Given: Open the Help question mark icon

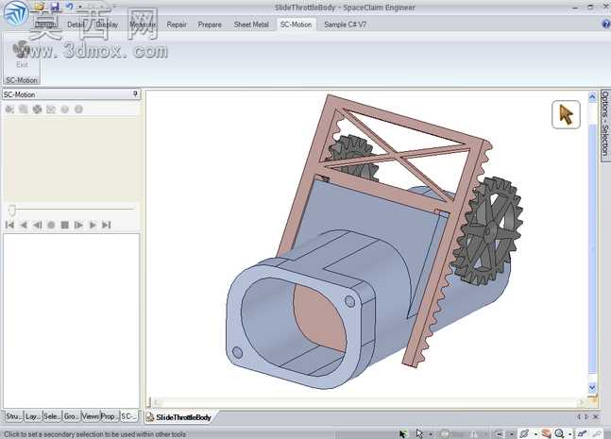Looking at the screenshot, I should coord(606,25).
